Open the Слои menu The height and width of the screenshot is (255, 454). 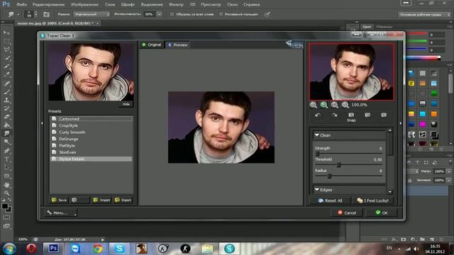point(110,4)
